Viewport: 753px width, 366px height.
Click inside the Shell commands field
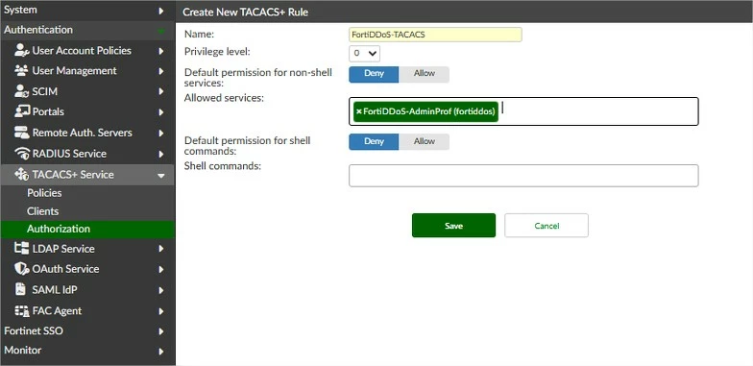[x=523, y=176]
